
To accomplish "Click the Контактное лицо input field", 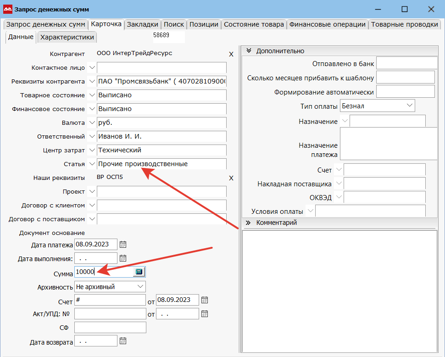I will coord(161,68).
